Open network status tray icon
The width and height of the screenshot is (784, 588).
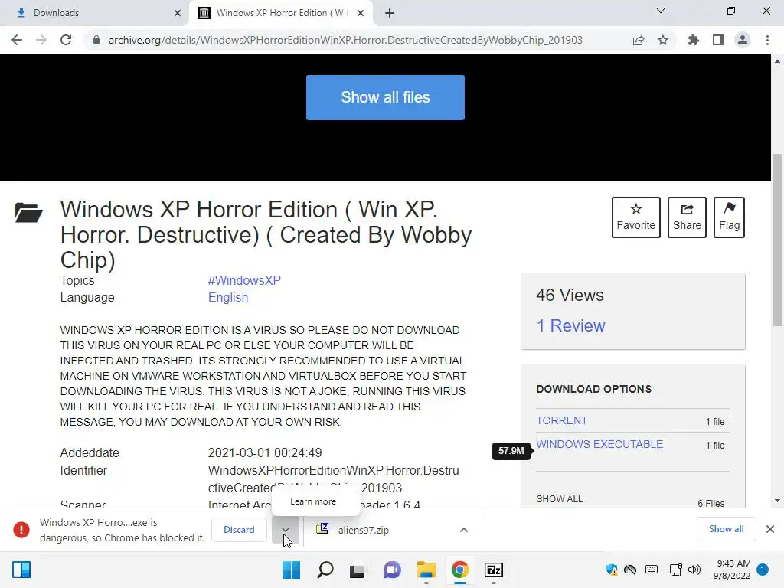pos(675,570)
